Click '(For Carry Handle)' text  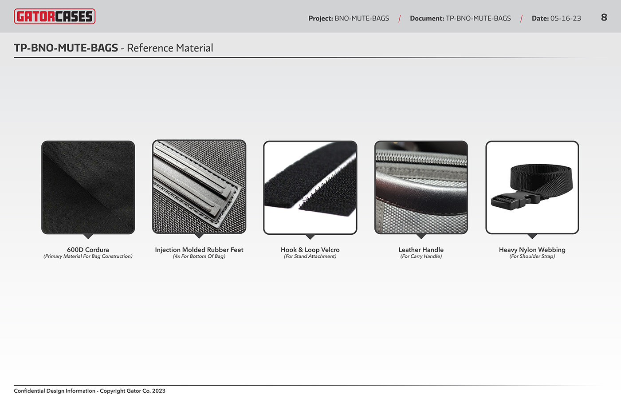coord(421,256)
